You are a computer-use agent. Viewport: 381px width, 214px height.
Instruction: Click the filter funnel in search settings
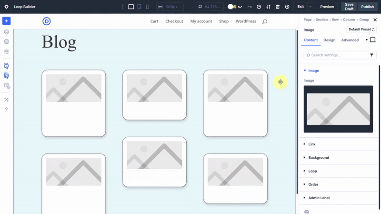pos(371,55)
